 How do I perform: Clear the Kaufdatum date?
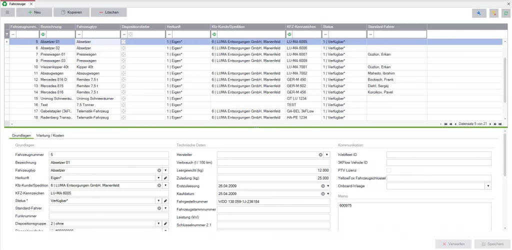click(322, 193)
